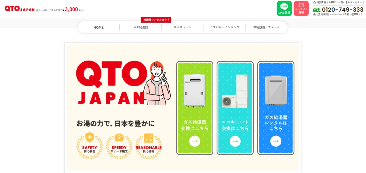
Task: Click the QTO JAPAN header logo
Action: [20, 9]
